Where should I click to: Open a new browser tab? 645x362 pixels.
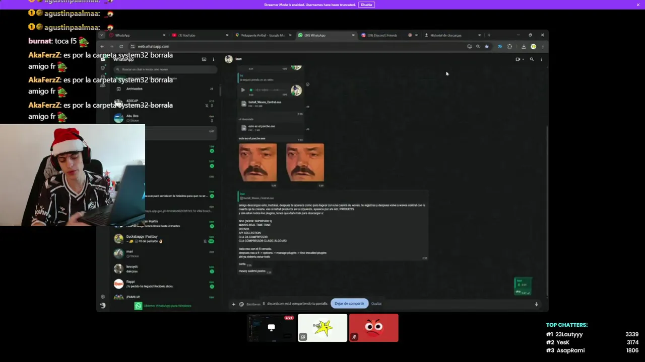click(x=489, y=35)
